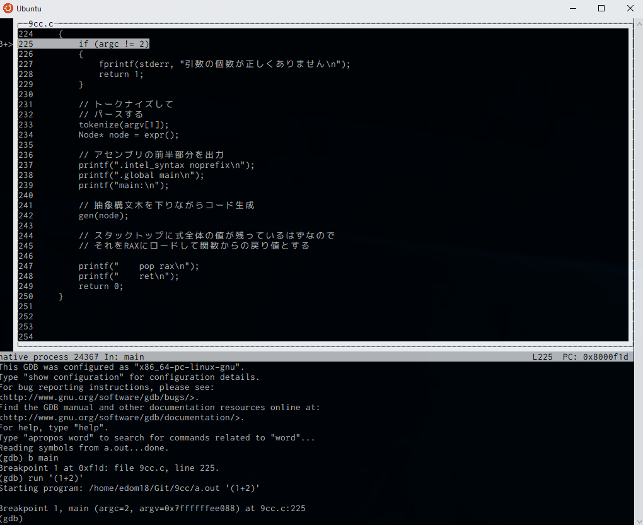Click line number 224

25,33
